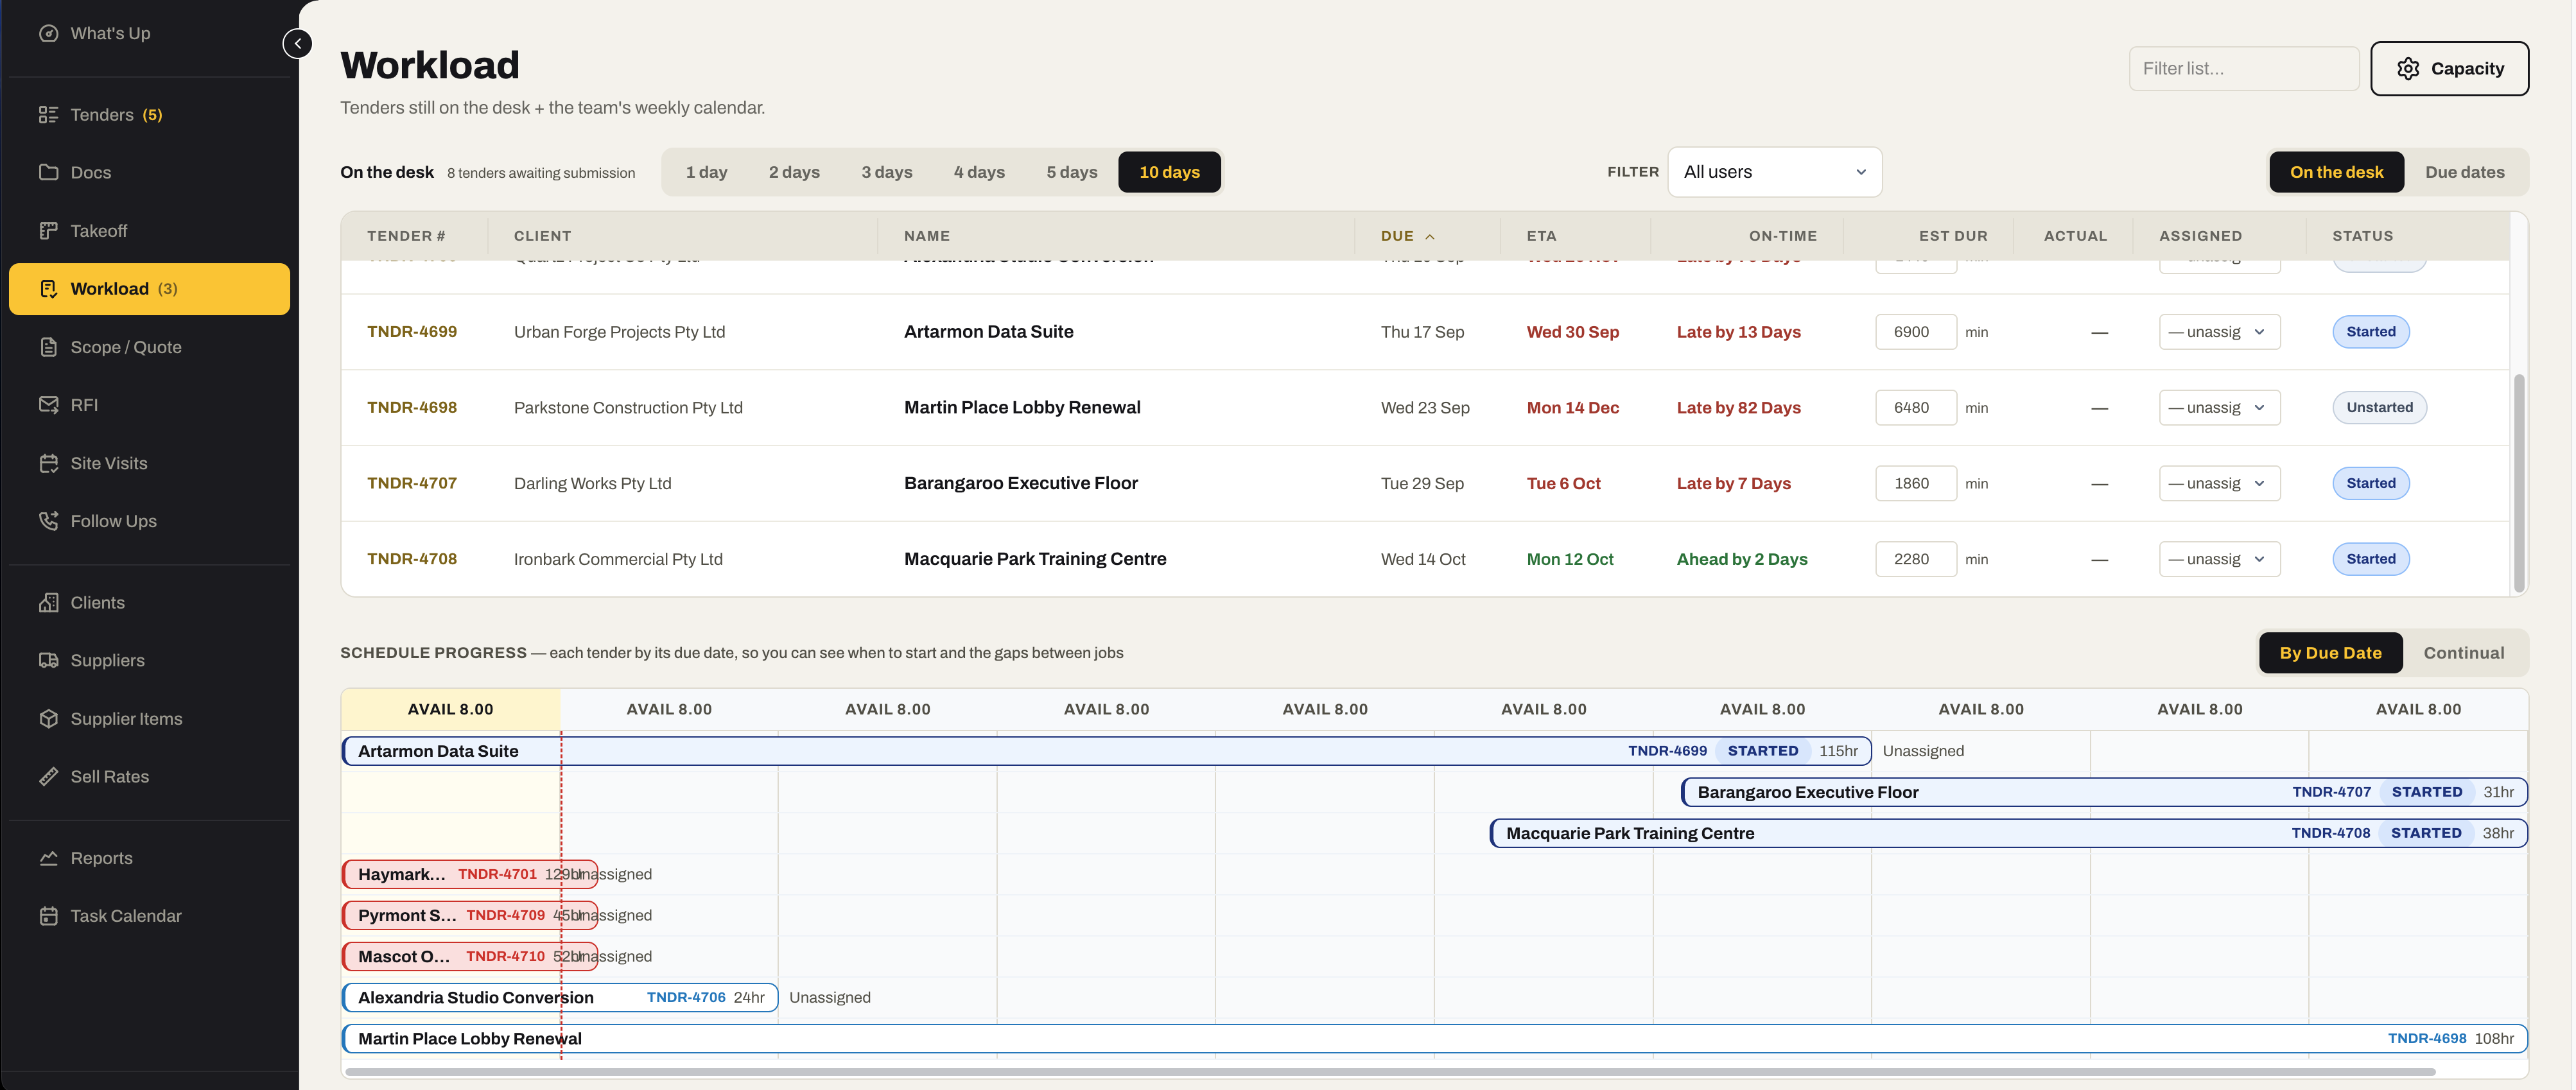The image size is (2576, 1090).
Task: Open the assigned dropdown for TNDR-4698
Action: point(2219,408)
